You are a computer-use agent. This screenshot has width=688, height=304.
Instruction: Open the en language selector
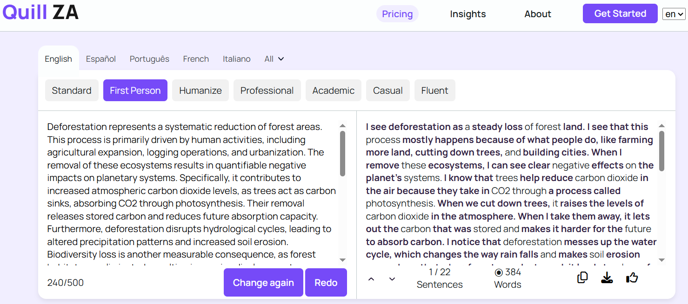pyautogui.click(x=673, y=13)
